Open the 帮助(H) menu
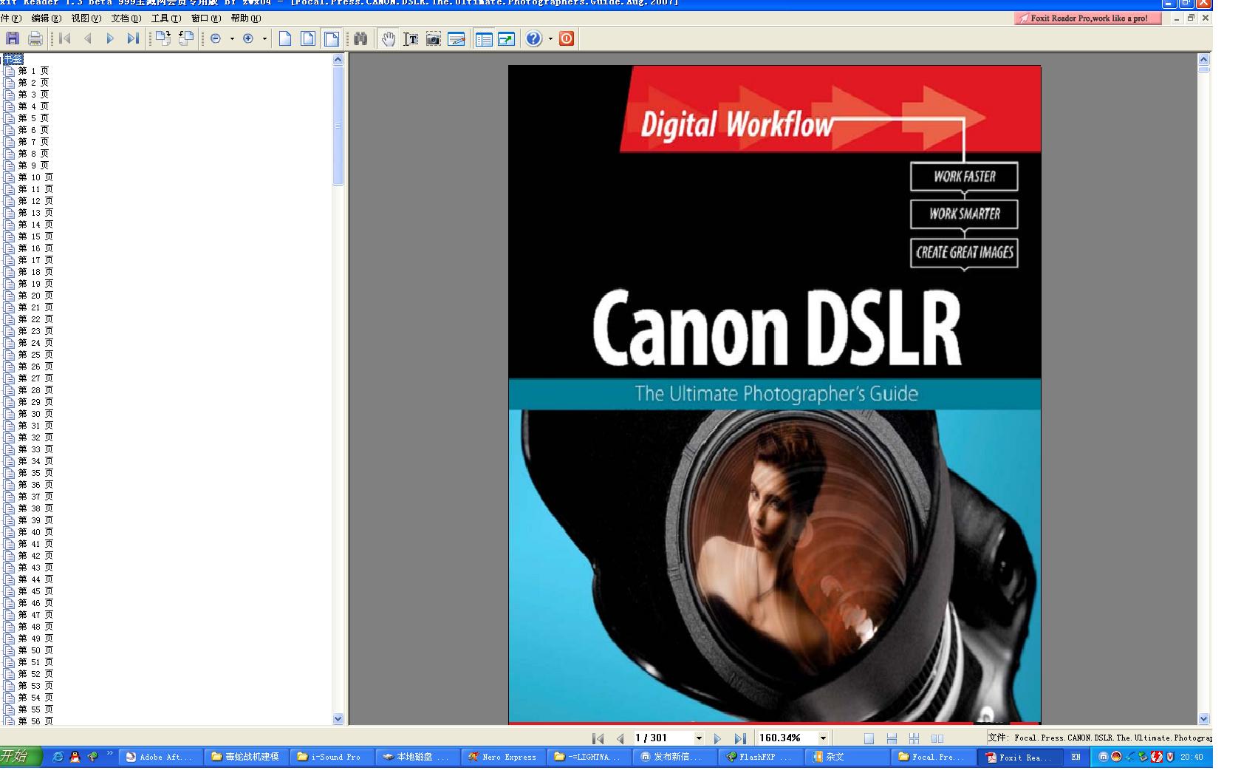 [x=245, y=18]
